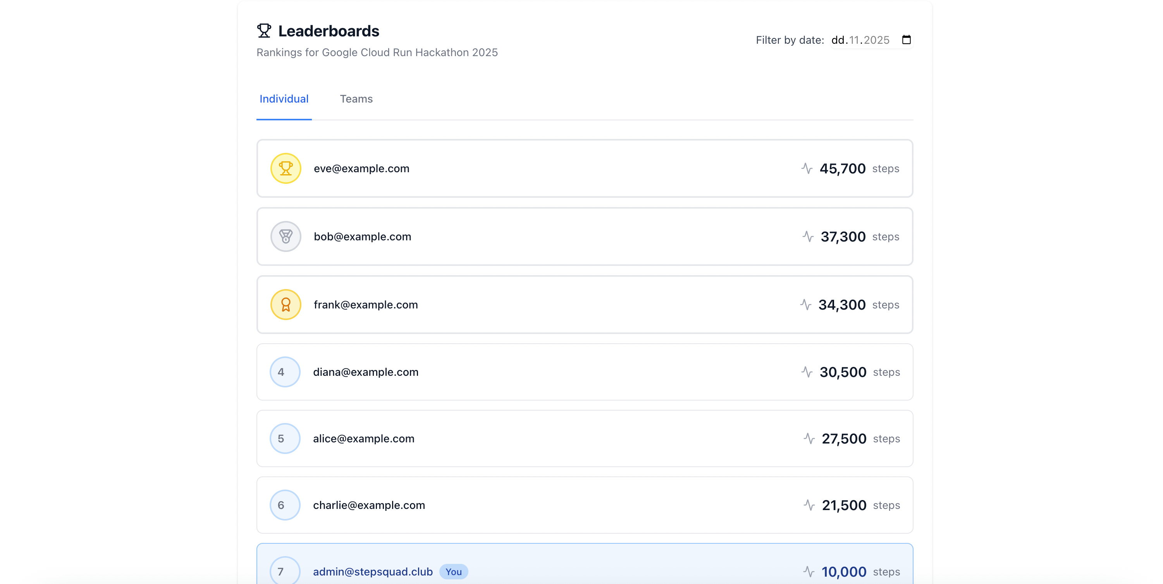Viewport: 1163px width, 584px height.
Task: Click the activity pulse icon beside 30,500
Action: click(x=807, y=372)
